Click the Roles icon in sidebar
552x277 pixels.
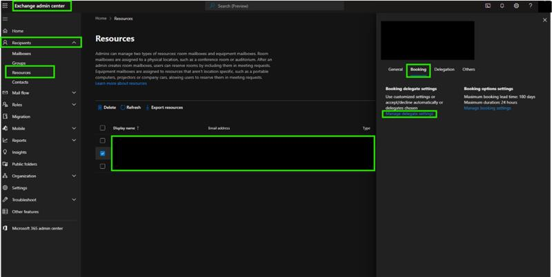(5, 105)
